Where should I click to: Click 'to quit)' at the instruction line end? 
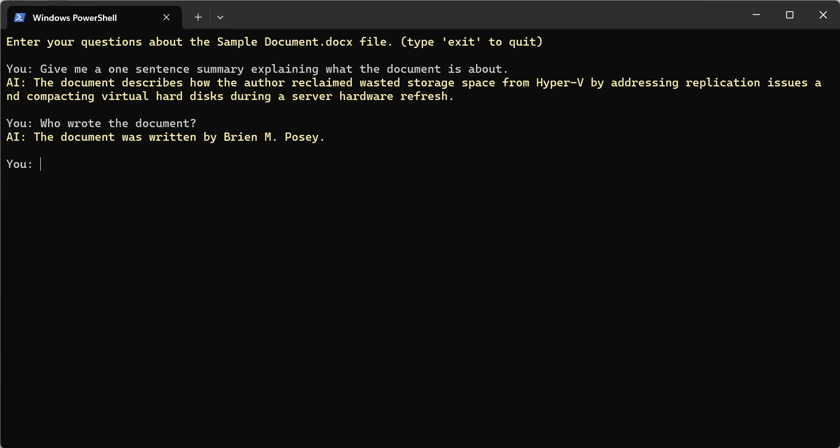[x=515, y=42]
